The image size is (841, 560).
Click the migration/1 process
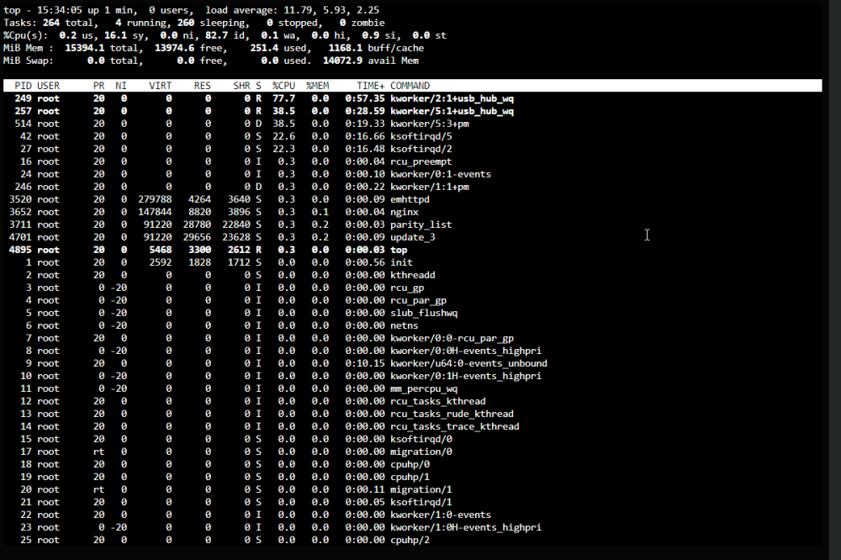[x=421, y=489]
